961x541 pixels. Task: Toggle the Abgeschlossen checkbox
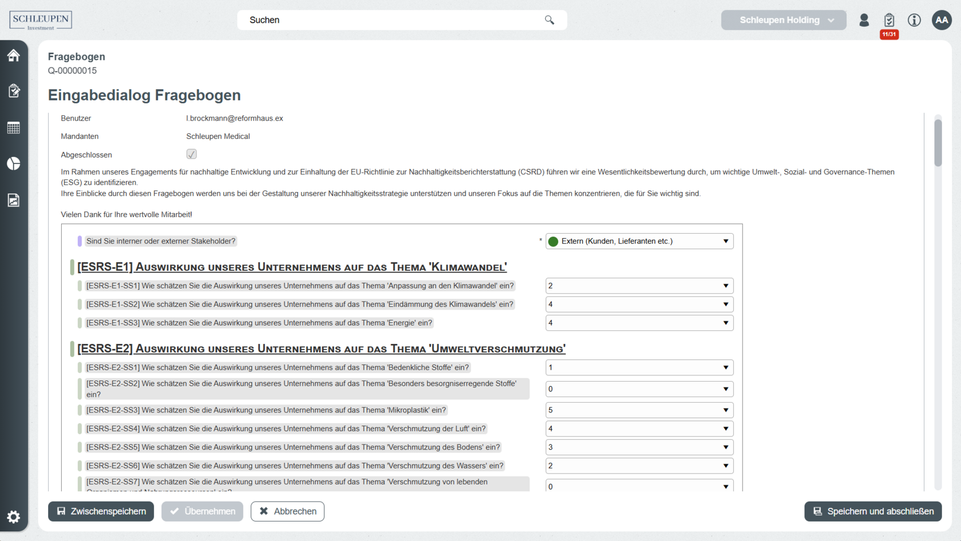click(x=192, y=154)
